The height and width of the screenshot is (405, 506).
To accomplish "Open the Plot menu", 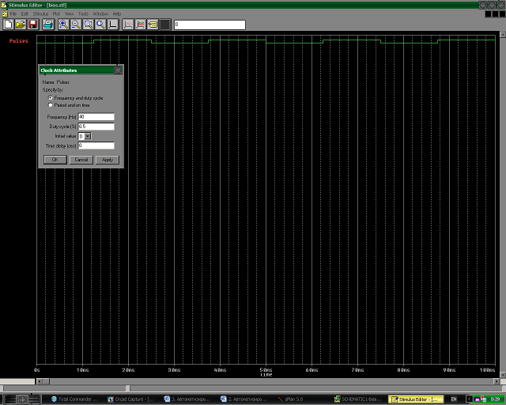I will coord(56,14).
